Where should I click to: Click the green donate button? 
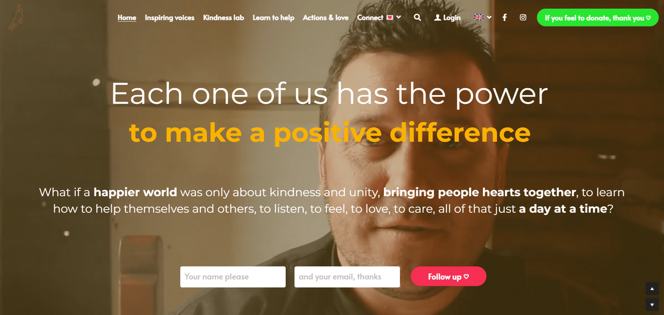(598, 18)
